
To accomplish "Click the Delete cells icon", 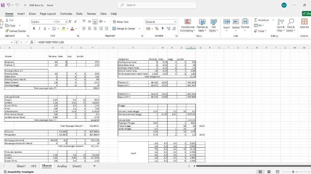I will tap(236, 22).
